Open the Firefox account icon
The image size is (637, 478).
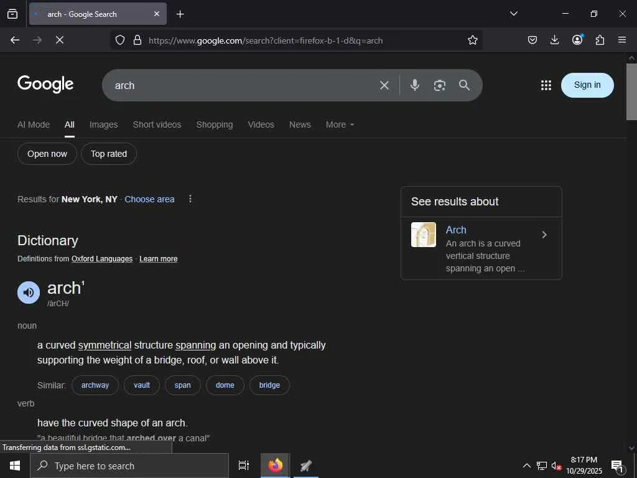(577, 39)
